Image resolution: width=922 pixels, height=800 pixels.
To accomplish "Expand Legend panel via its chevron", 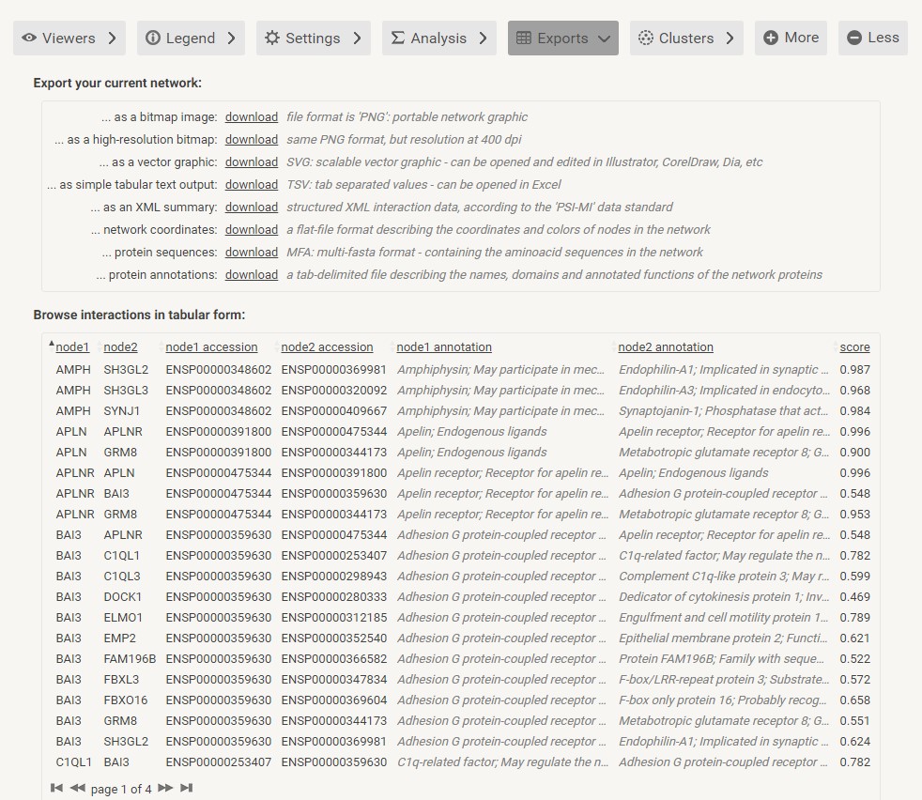I will 232,38.
